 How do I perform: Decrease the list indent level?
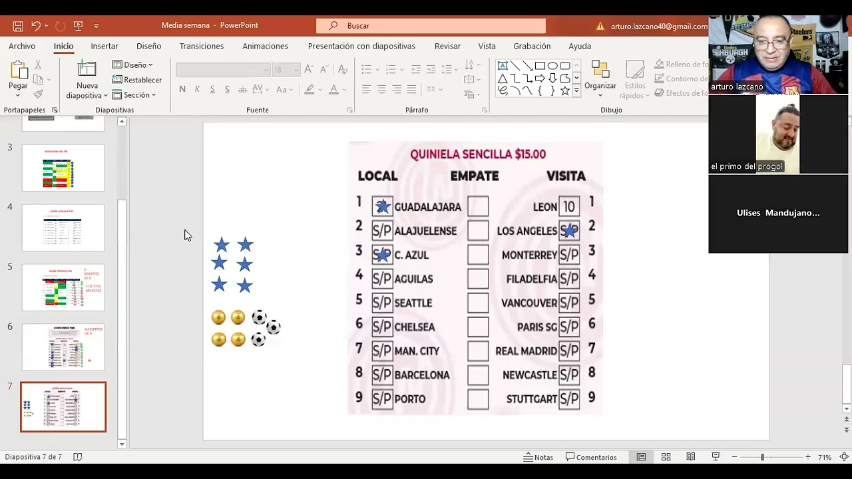coord(416,69)
